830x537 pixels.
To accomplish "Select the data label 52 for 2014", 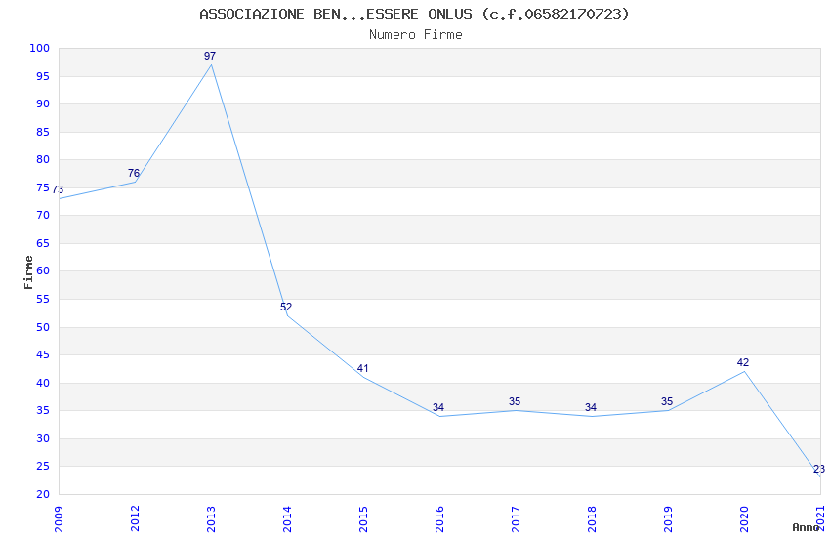I will point(286,307).
